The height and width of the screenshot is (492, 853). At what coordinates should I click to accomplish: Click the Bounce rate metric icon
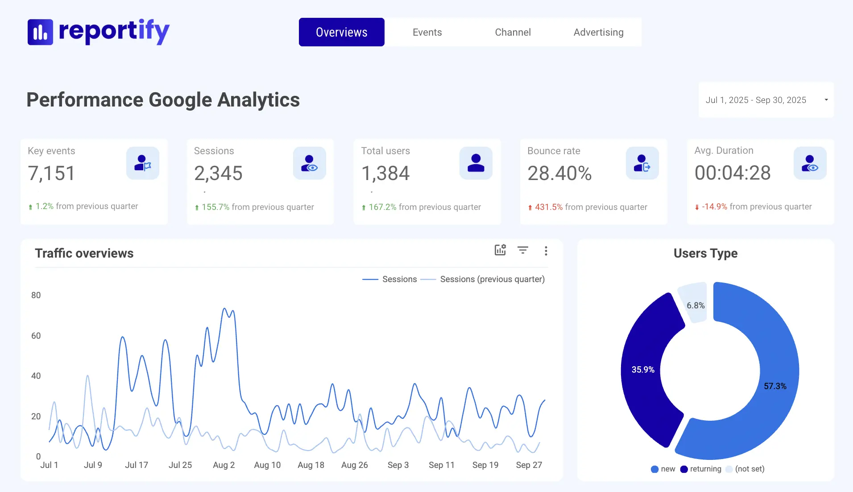642,163
